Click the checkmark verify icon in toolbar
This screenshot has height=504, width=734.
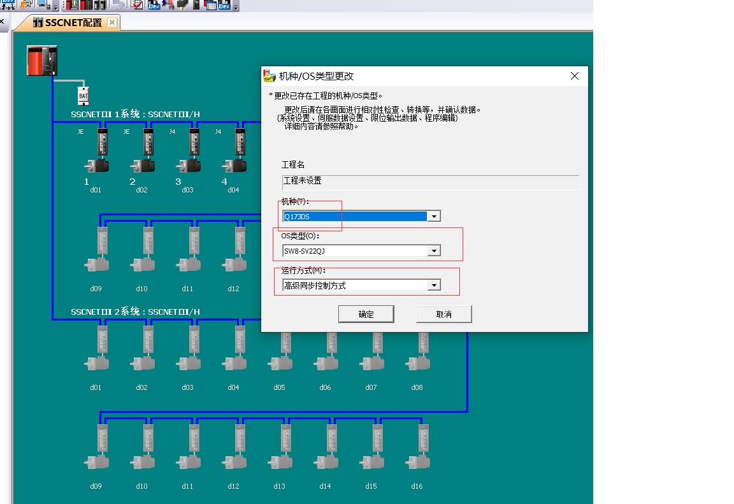137,5
